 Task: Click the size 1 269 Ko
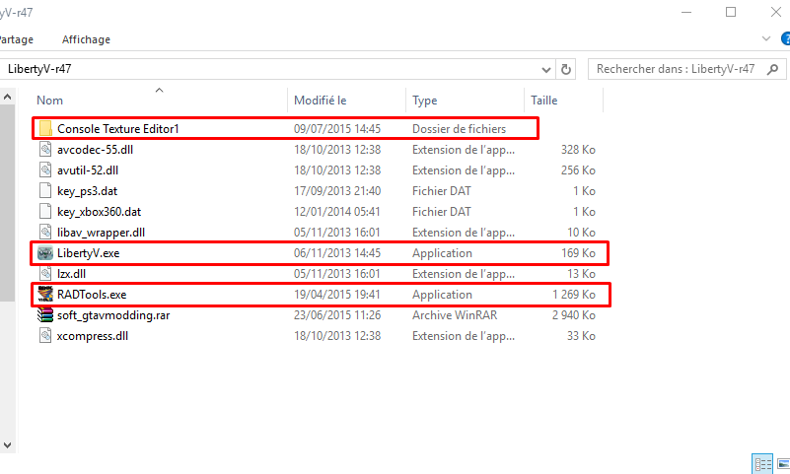click(x=573, y=295)
